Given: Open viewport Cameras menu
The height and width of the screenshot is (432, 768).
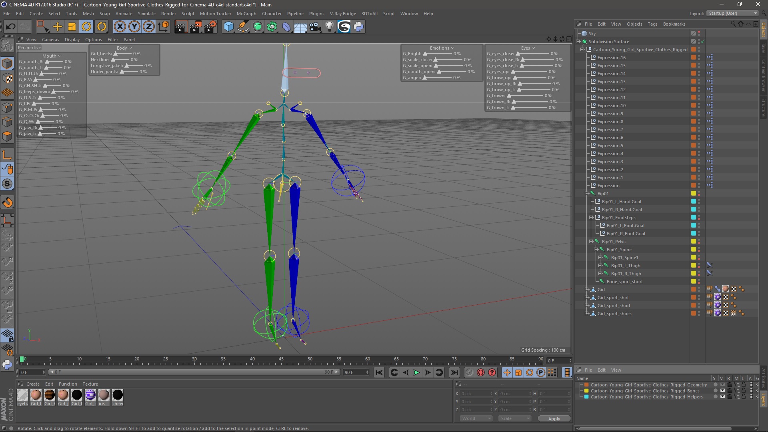Looking at the screenshot, I should [x=50, y=40].
